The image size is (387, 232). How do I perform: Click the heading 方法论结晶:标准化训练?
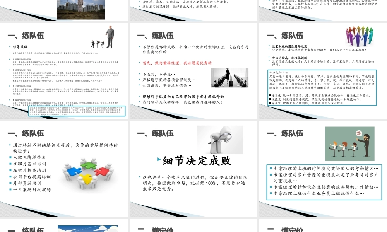[x=289, y=58]
